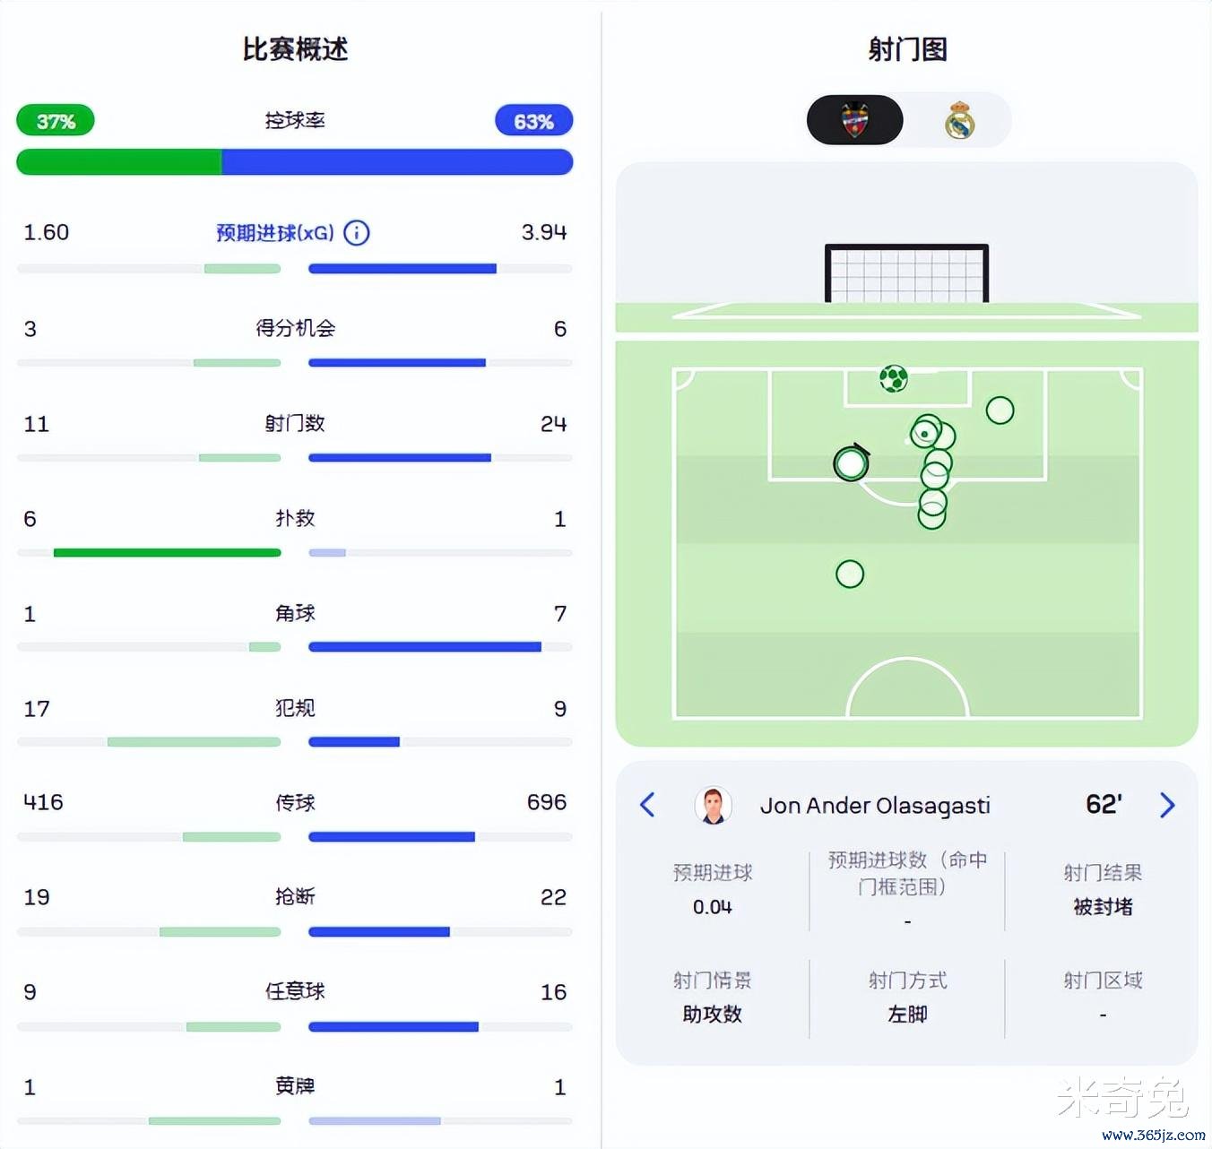This screenshot has width=1212, height=1149.
Task: Select the Levante crest in team switcher
Action: [x=855, y=120]
